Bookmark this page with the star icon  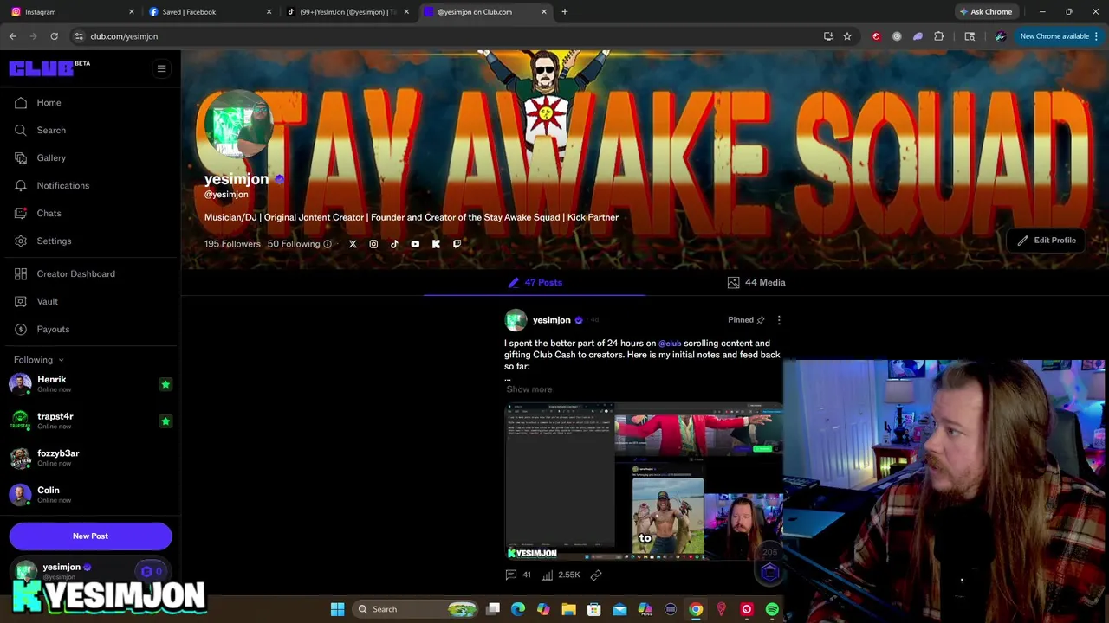tap(847, 36)
